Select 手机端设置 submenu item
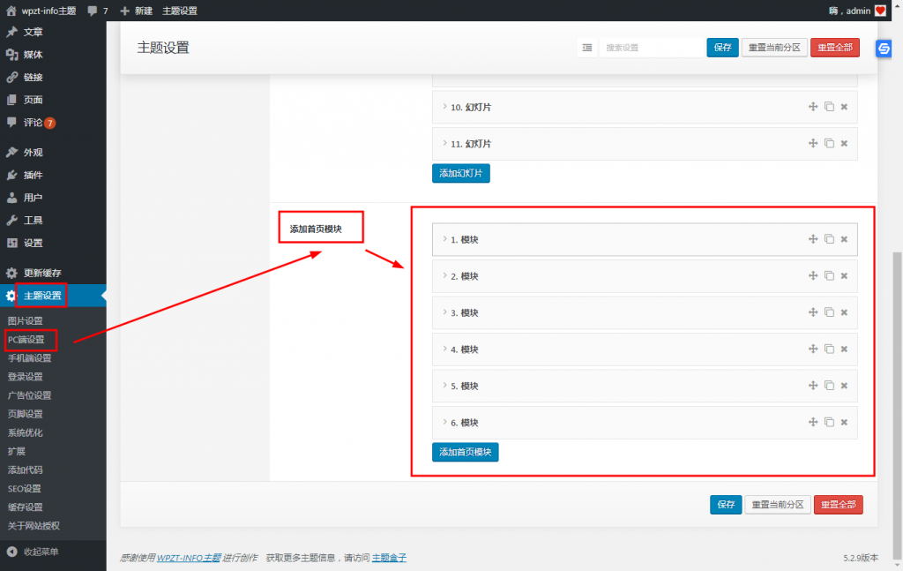The width and height of the screenshot is (903, 571). click(29, 357)
